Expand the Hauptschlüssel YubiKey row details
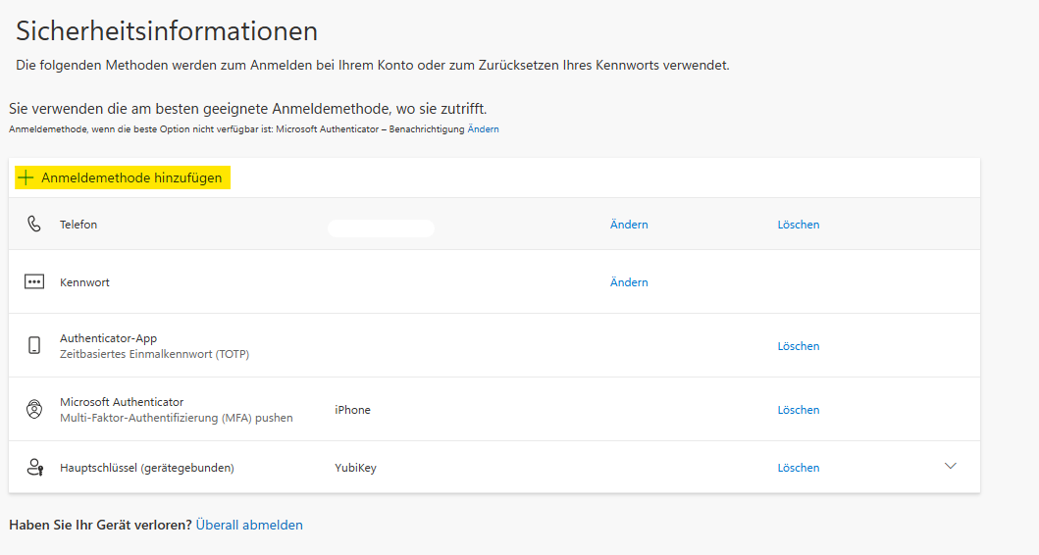 coord(950,467)
